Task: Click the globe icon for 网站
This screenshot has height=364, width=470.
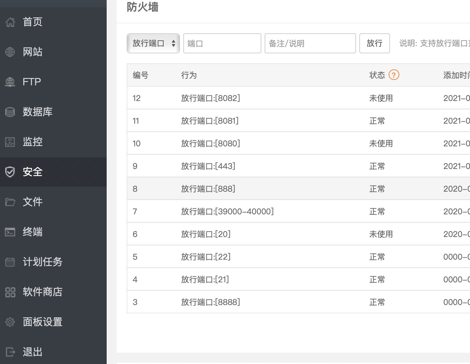Action: (x=10, y=52)
